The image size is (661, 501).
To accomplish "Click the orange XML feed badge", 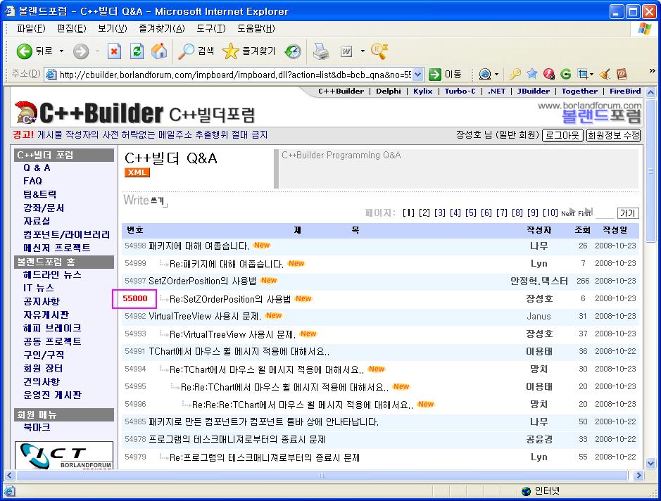I will click(x=137, y=172).
